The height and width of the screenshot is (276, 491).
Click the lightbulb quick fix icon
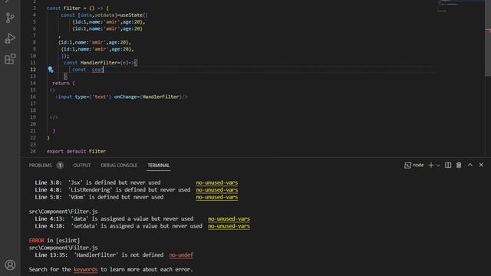pyautogui.click(x=51, y=70)
